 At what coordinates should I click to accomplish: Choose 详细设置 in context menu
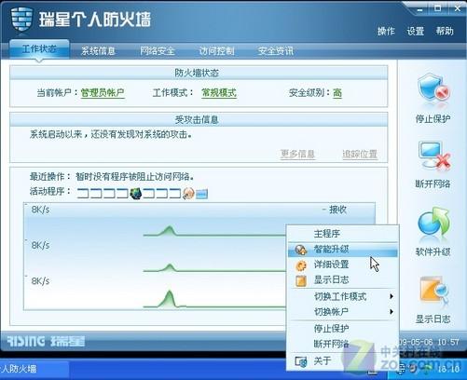343,265
